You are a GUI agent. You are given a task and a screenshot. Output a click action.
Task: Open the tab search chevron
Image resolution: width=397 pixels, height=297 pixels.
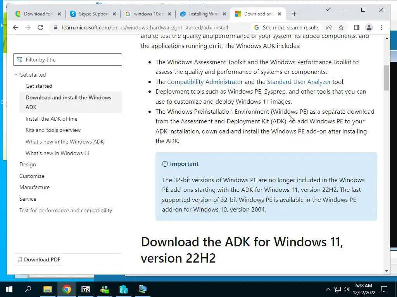[327, 10]
